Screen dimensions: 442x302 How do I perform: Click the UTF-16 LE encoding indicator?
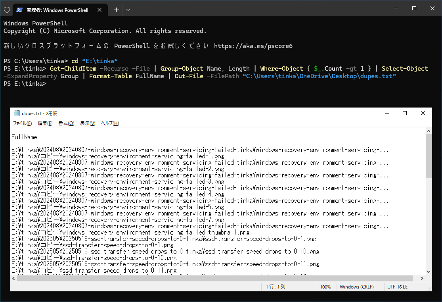[397, 287]
